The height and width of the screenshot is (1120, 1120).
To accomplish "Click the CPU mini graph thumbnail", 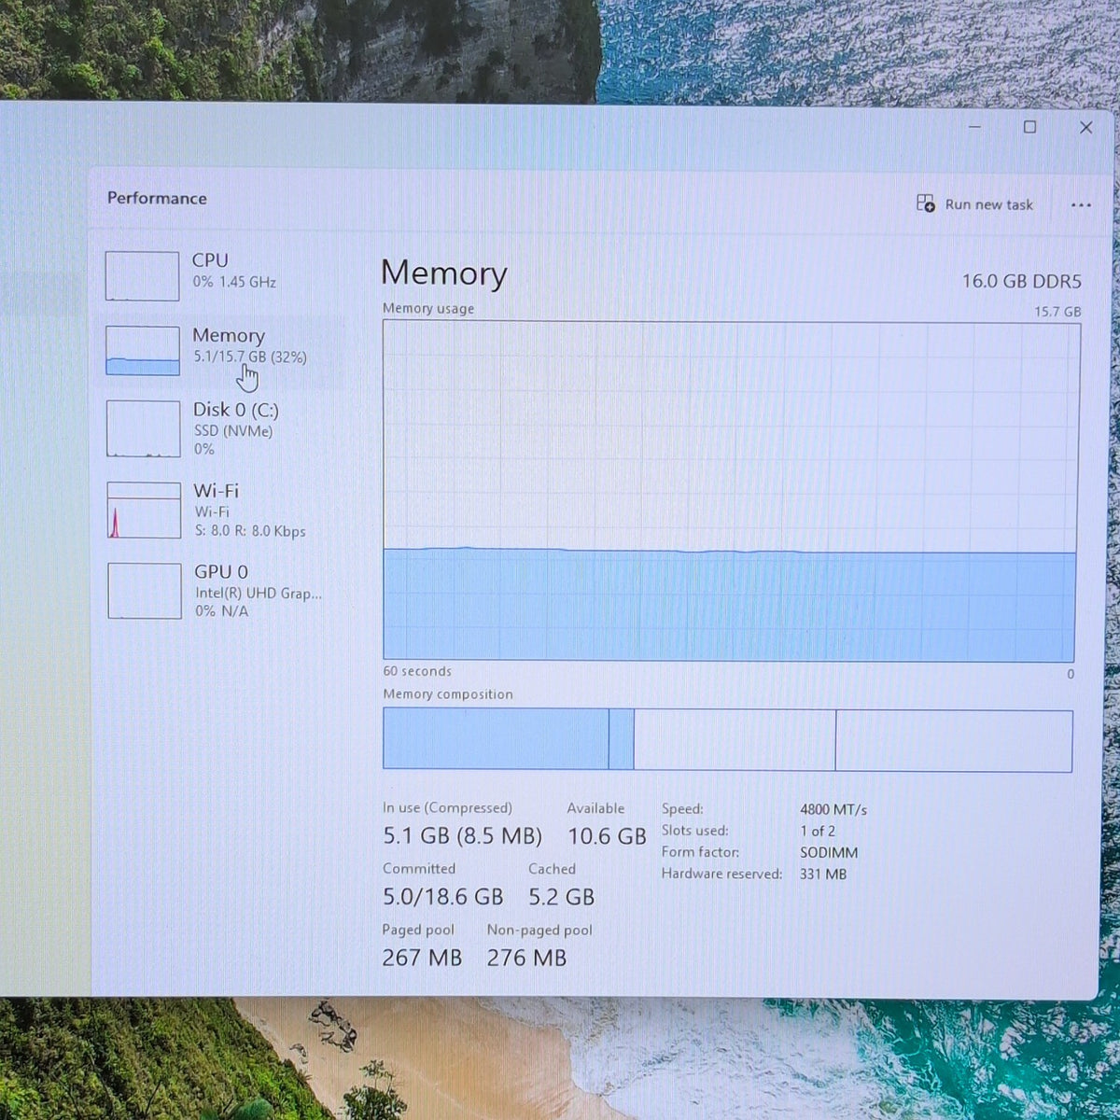I will tap(142, 275).
